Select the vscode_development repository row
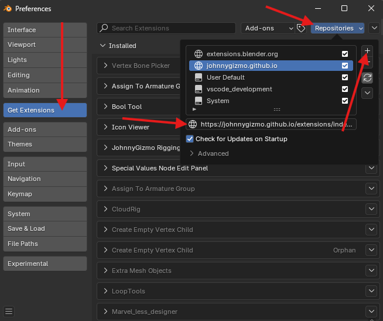The image size is (383, 321). (x=271, y=89)
